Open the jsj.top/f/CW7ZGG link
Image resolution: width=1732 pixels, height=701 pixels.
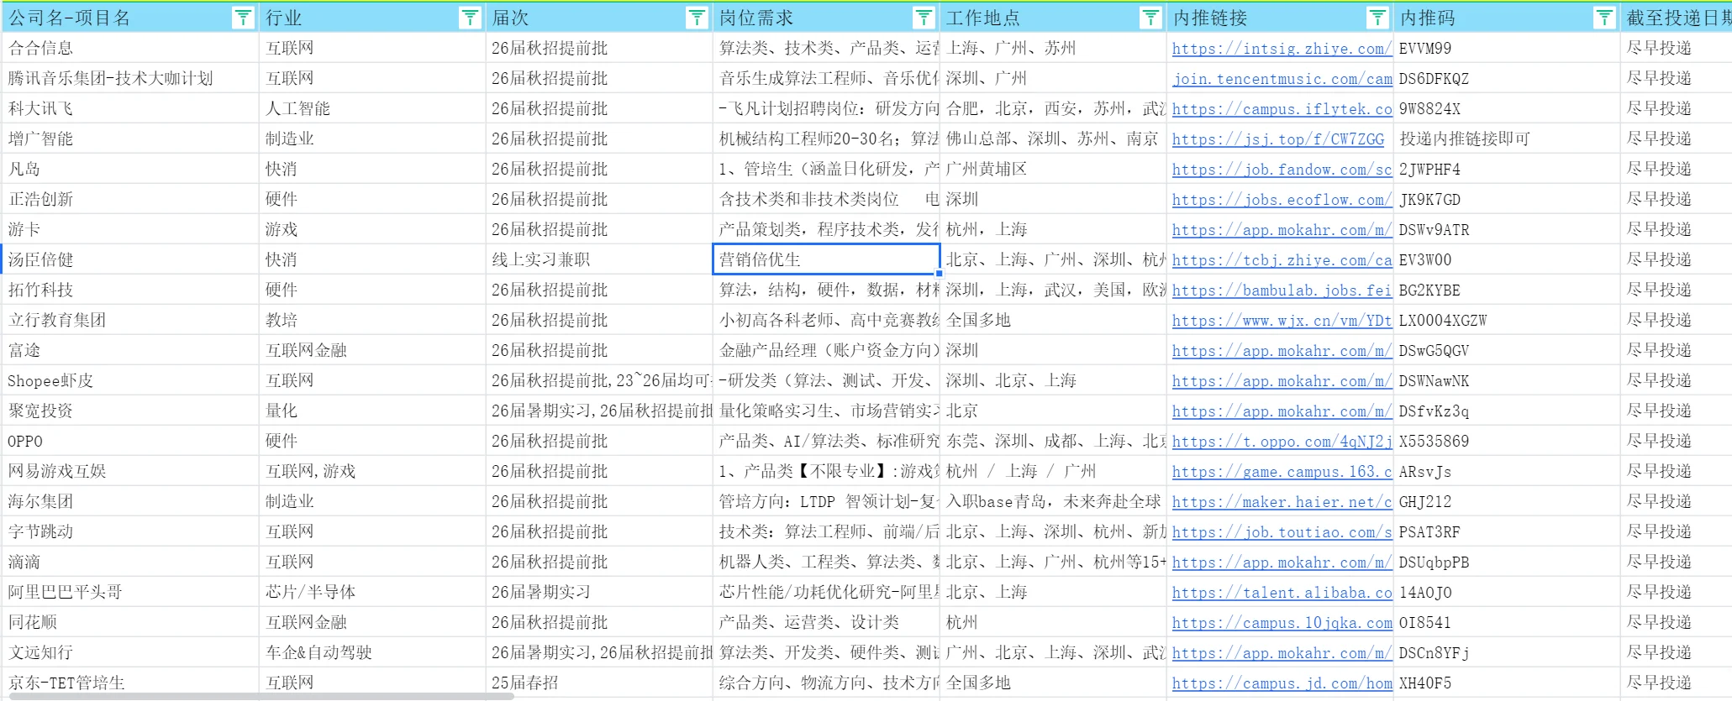[x=1277, y=139]
